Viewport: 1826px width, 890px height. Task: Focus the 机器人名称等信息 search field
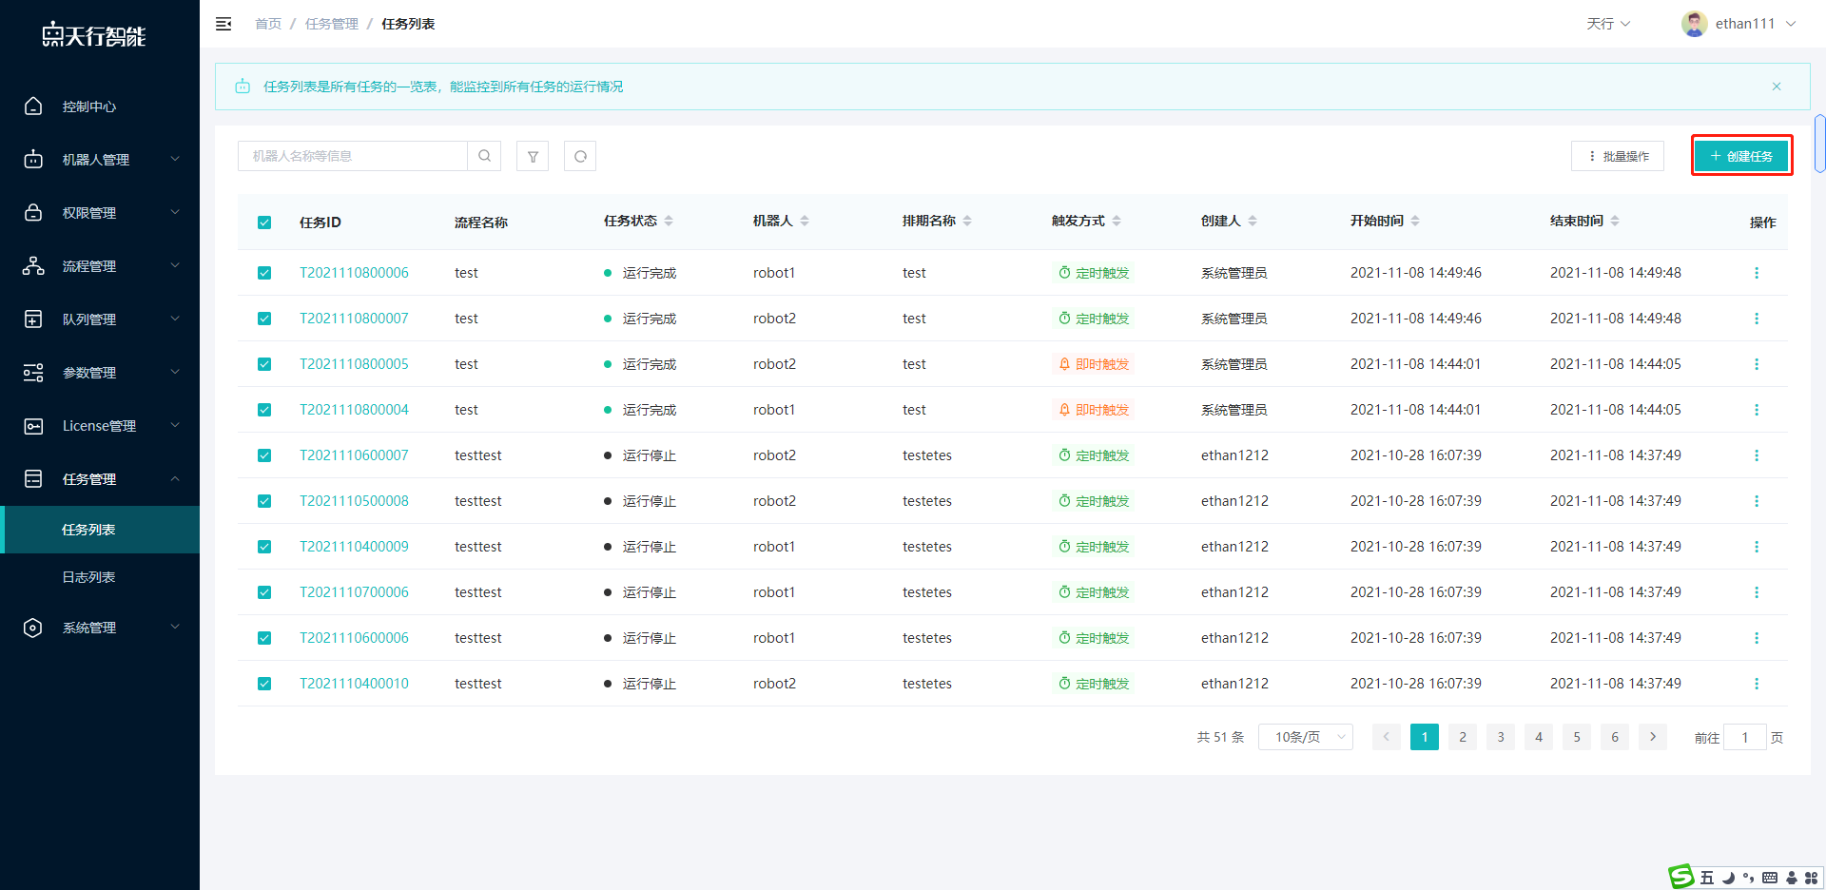(x=353, y=156)
